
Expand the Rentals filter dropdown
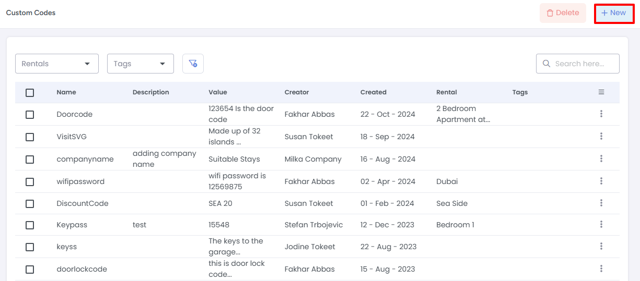[x=57, y=64]
